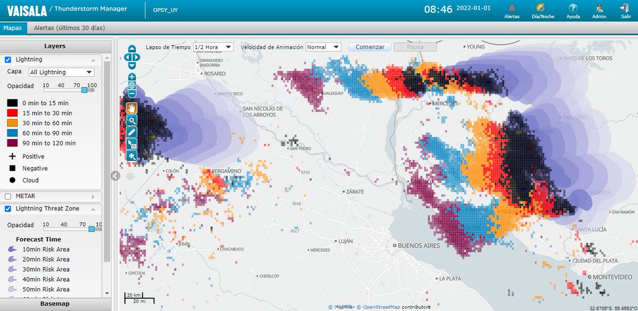Viewport: 638px width, 311px height.
Task: Select the pointer selection tool
Action: click(x=132, y=144)
